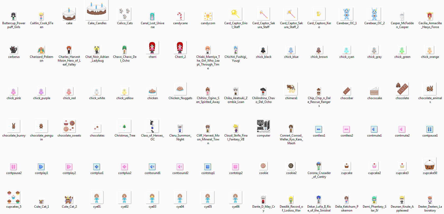444x214 pixels.
Task: Click the 'Canal_Lost_Universe' file name
Action: click(152, 25)
